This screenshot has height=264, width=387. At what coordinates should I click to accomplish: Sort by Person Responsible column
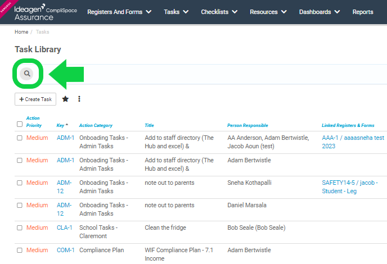(247, 125)
